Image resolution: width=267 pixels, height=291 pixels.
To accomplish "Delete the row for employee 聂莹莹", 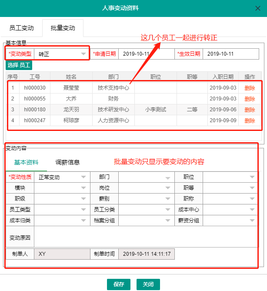I will coord(250,88).
